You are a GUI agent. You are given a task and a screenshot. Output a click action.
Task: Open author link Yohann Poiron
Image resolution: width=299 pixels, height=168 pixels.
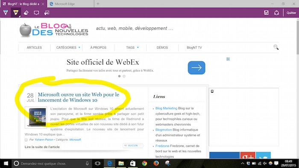click(x=44, y=140)
